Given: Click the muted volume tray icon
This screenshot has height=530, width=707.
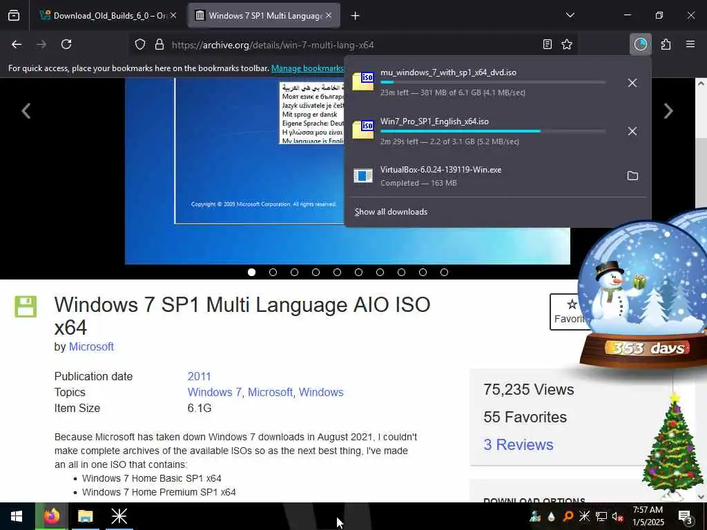Looking at the screenshot, I should pyautogui.click(x=618, y=516).
